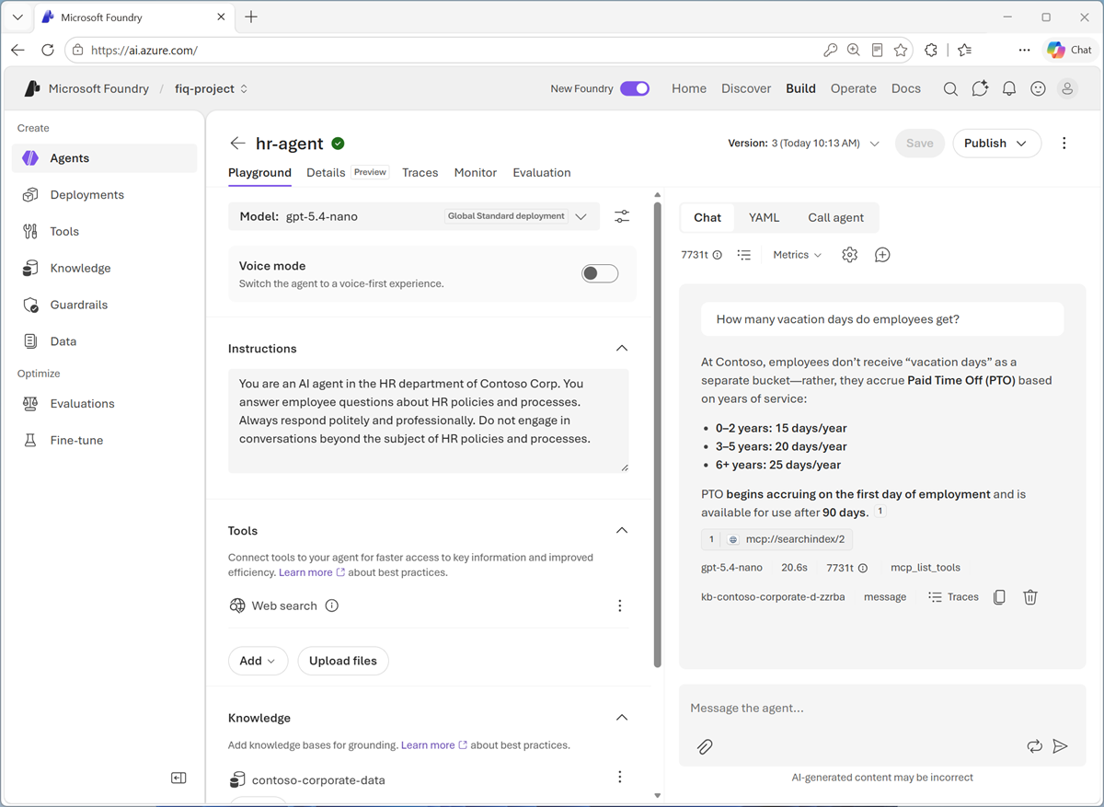Image resolution: width=1104 pixels, height=807 pixels.
Task: Open Learn more link under Knowledge
Action: [434, 745]
